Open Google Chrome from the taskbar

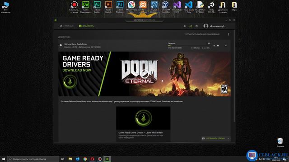tap(85, 159)
